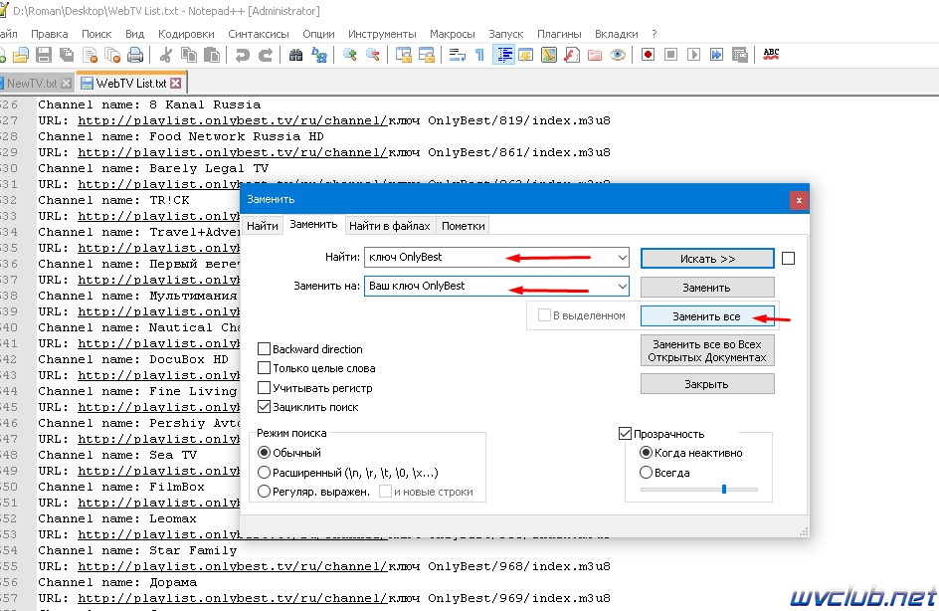The image size is (939, 611).
Task: Switch to the 'Пометки' tab
Action: (463, 226)
